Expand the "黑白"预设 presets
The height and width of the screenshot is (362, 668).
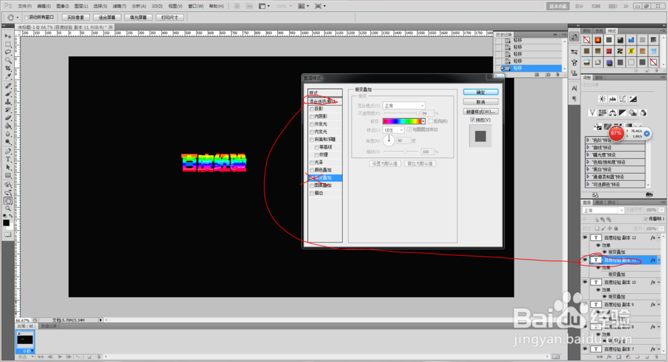click(x=588, y=170)
